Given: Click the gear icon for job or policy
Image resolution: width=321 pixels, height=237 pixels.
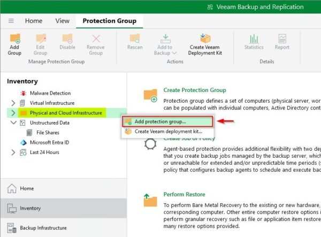Looking at the screenshot, I should pos(150,144).
